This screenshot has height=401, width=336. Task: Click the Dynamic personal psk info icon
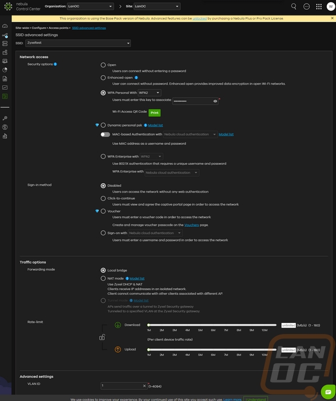coord(145,125)
